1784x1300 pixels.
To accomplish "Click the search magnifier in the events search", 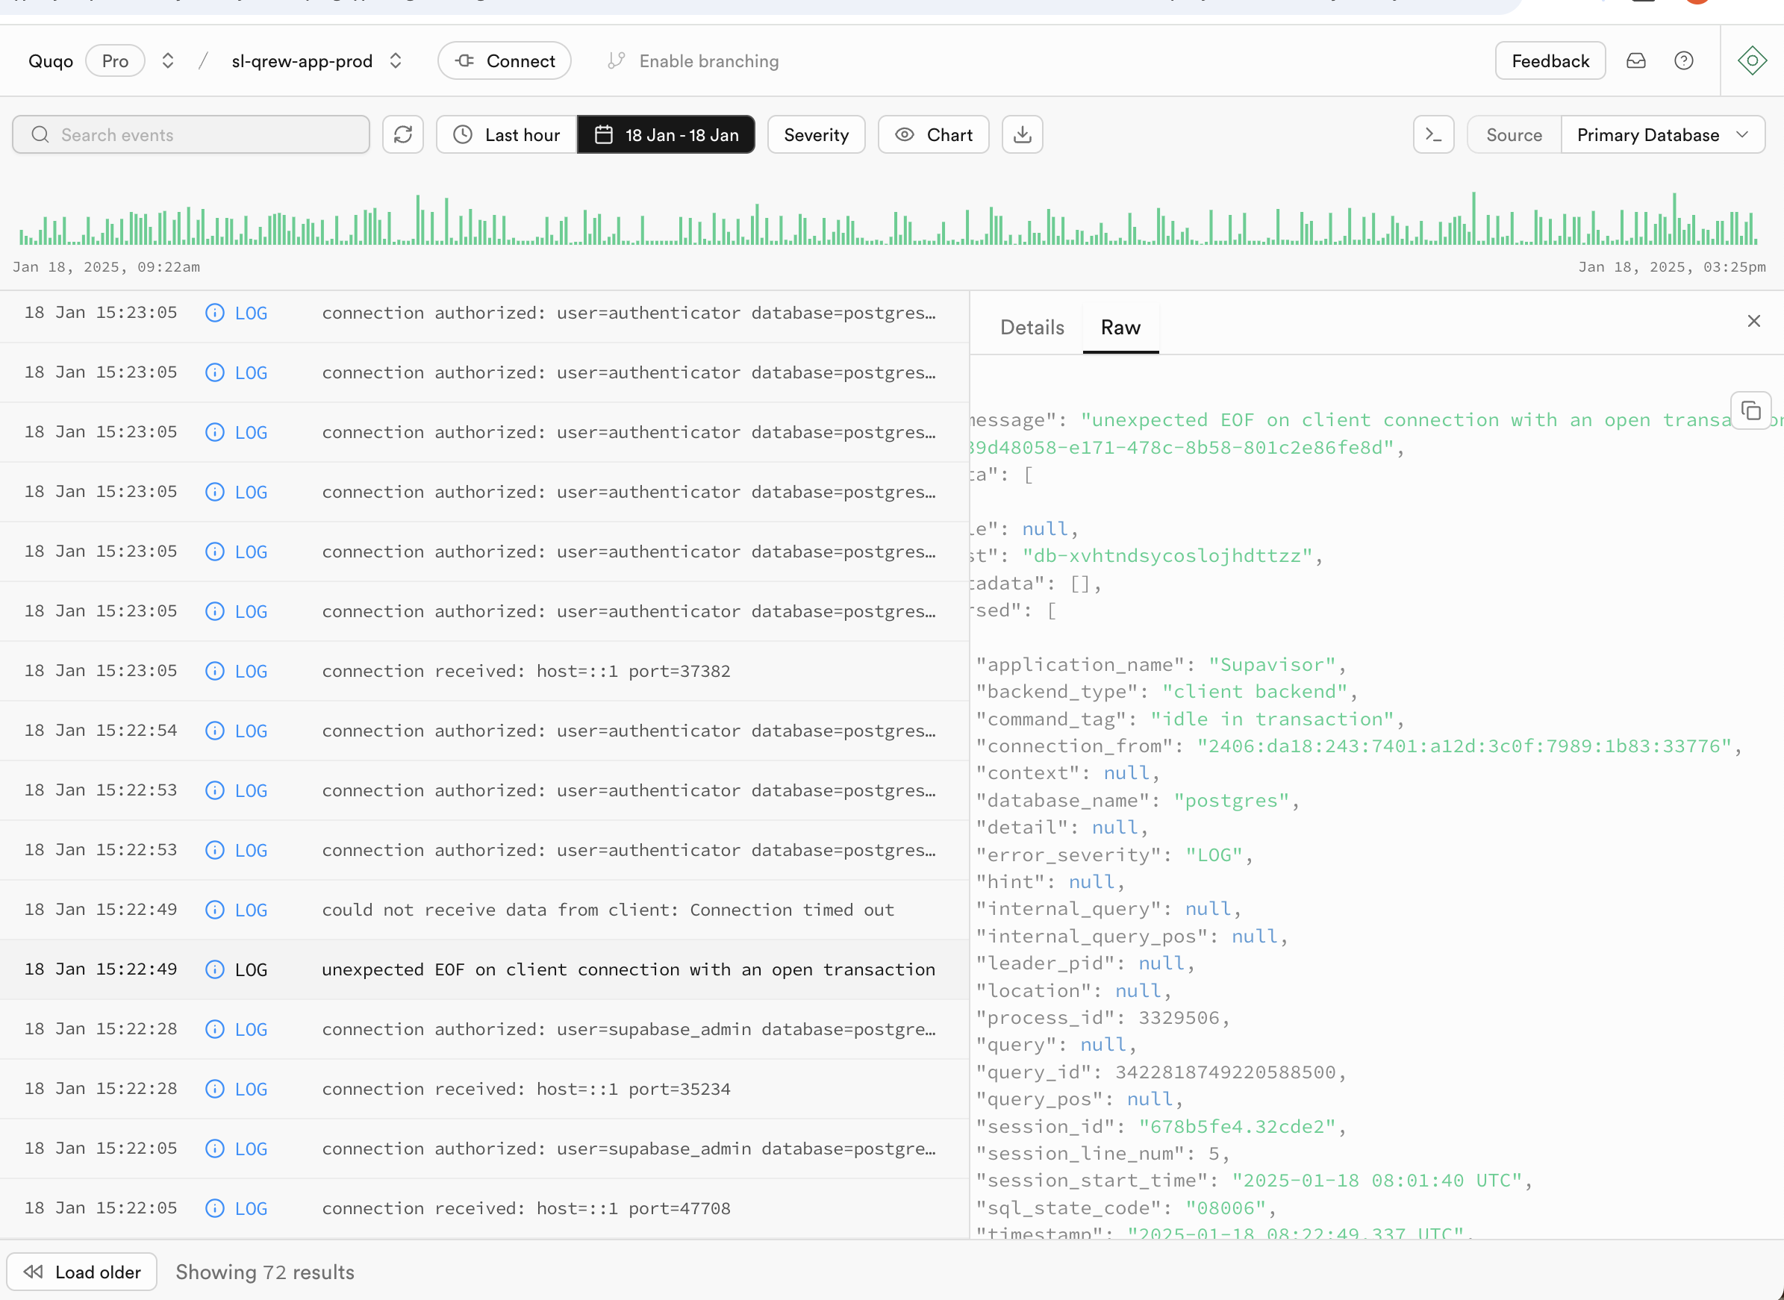I will pyautogui.click(x=40, y=134).
